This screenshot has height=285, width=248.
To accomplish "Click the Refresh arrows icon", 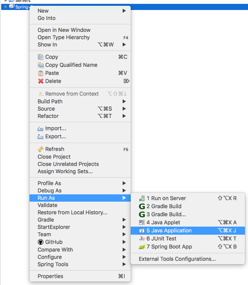I will [x=41, y=149].
